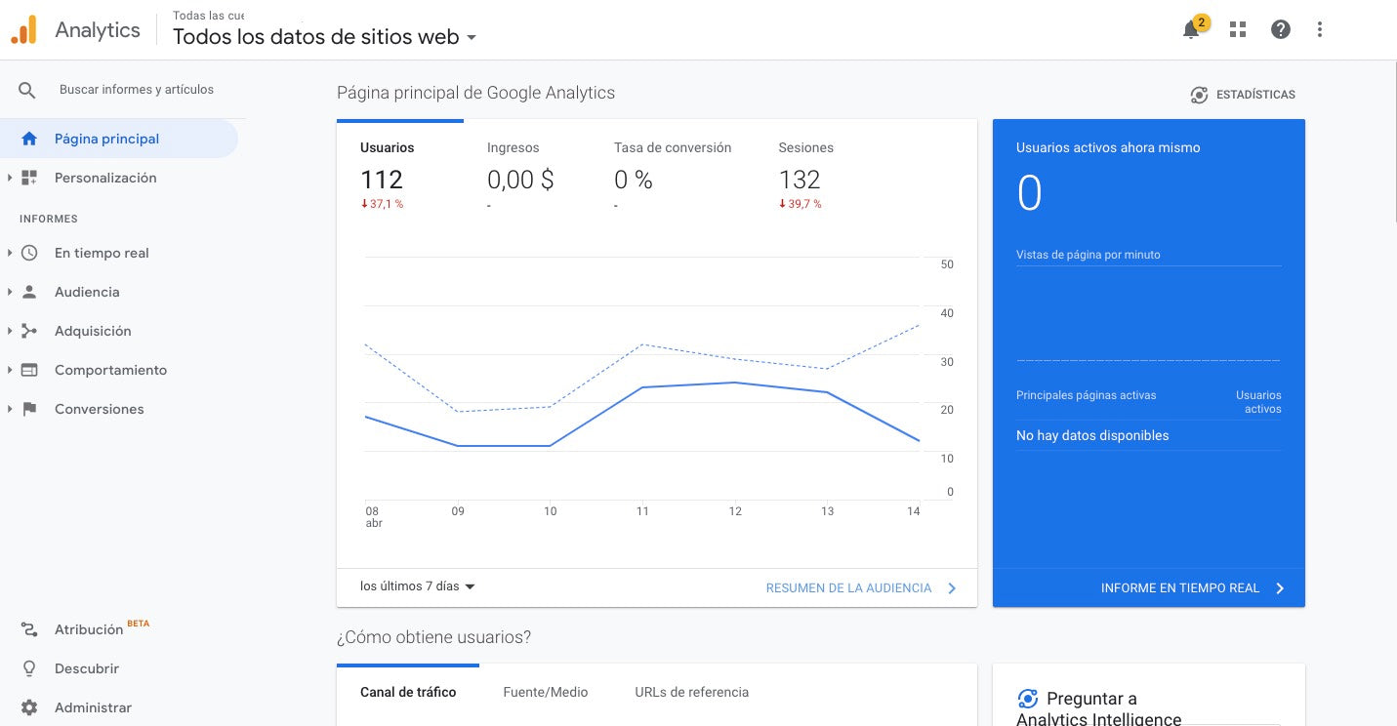Click the 'Buscar informes y artículos' search field
Screen dimensions: 1397x726
(137, 90)
